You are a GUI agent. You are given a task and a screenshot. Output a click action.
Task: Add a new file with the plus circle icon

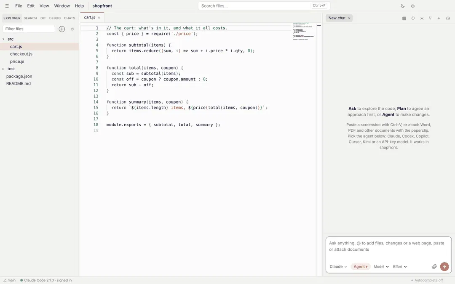[62, 29]
